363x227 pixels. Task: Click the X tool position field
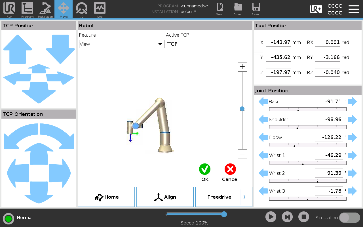(x=278, y=42)
